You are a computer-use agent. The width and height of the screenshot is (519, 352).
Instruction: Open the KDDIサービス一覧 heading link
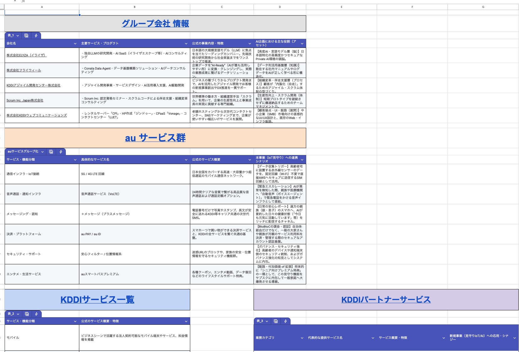(97, 300)
